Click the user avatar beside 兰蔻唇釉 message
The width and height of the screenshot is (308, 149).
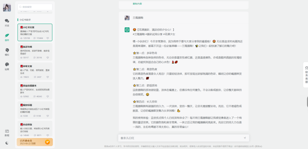click(x=127, y=18)
